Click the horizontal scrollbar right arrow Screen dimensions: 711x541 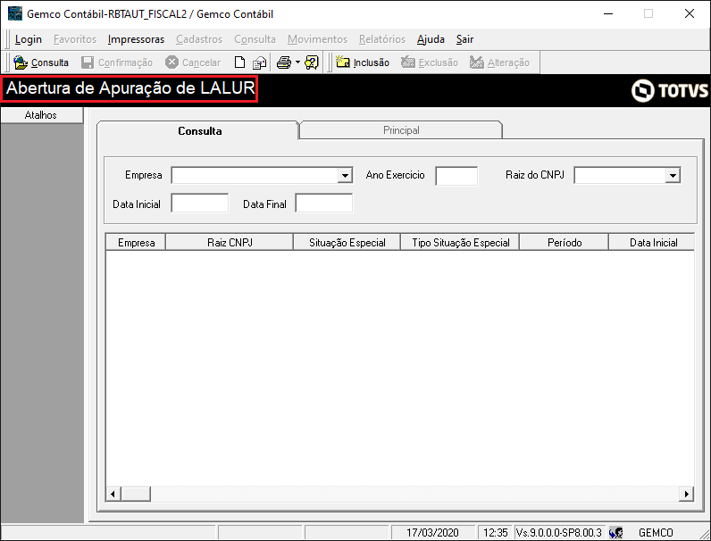tap(686, 494)
